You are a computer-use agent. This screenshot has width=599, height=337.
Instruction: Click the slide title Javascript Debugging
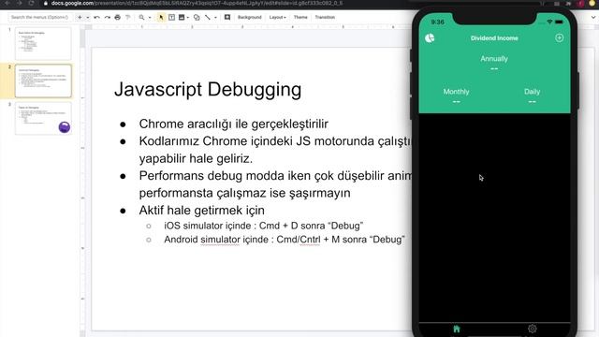click(x=208, y=90)
